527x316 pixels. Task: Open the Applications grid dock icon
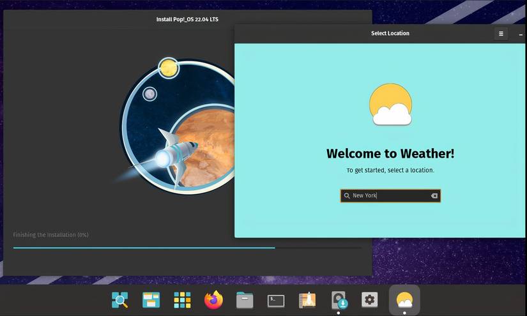pyautogui.click(x=182, y=300)
